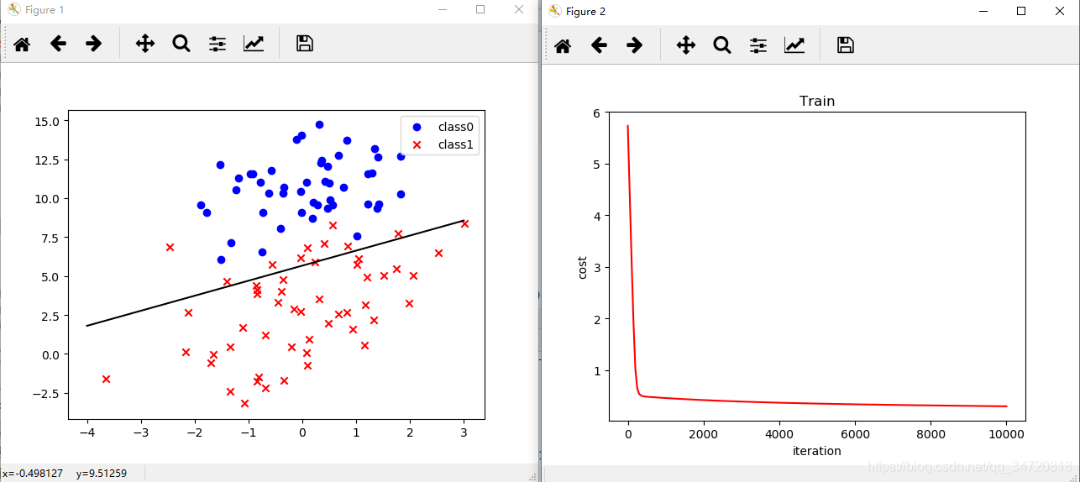Image resolution: width=1080 pixels, height=482 pixels.
Task: Click the -4 x-axis tick in Figure 1
Action: (x=87, y=432)
